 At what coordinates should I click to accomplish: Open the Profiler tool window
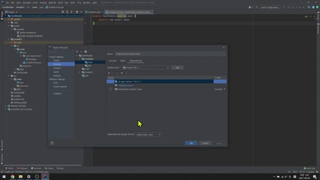coord(49,168)
